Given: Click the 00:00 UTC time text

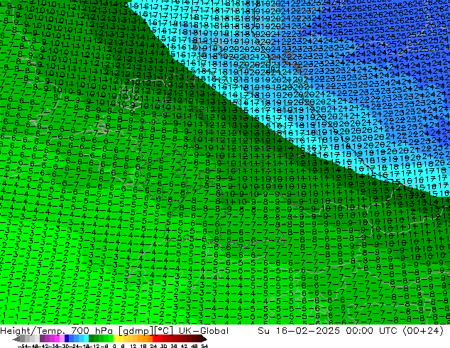Looking at the screenshot, I should 372,331.
